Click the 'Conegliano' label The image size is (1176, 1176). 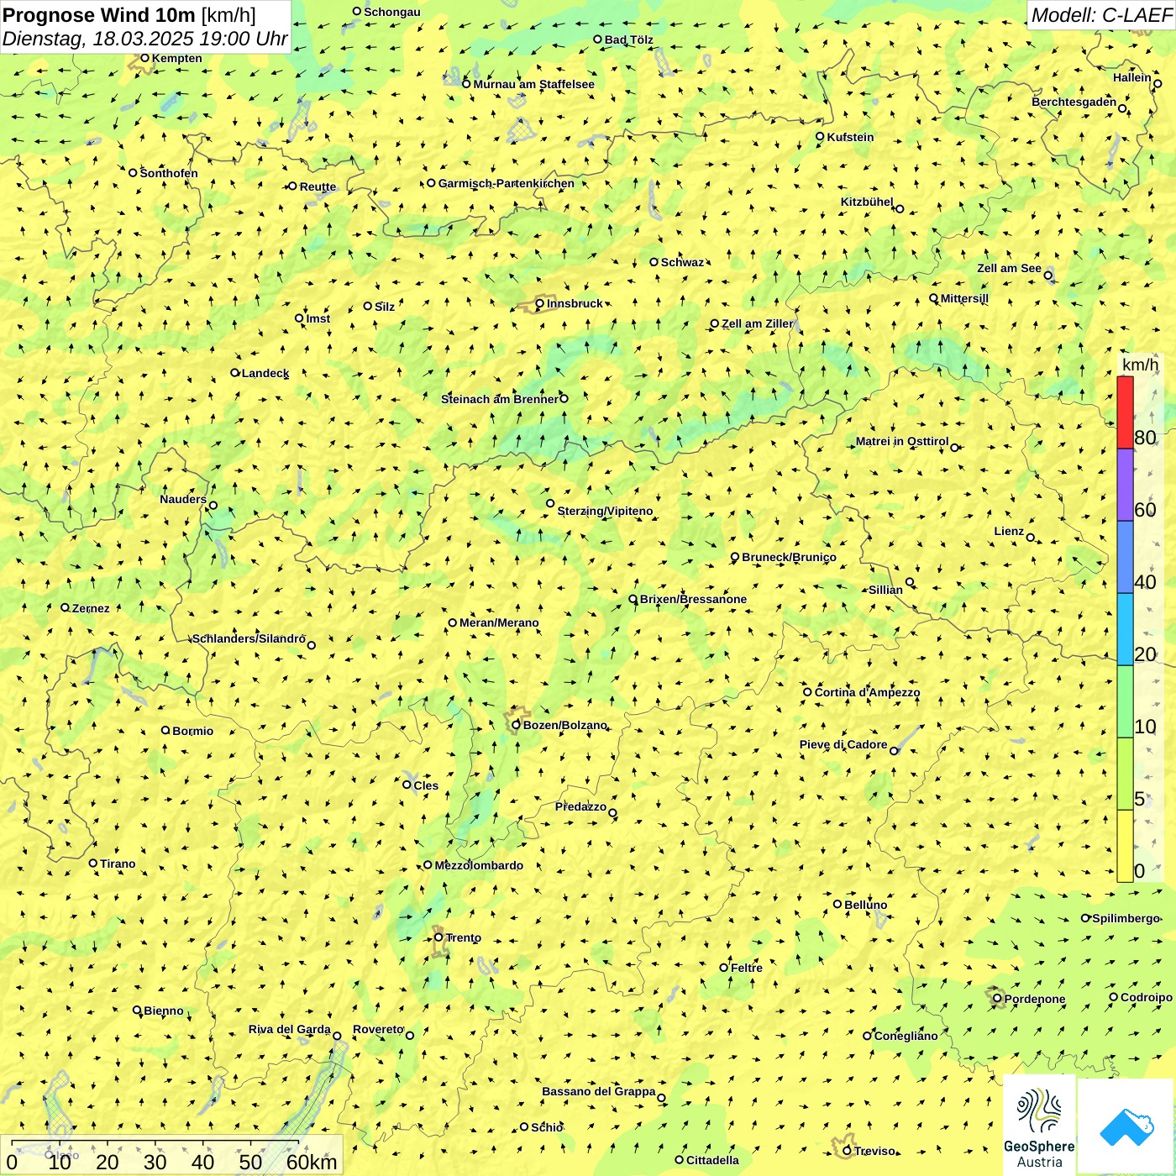(906, 1036)
